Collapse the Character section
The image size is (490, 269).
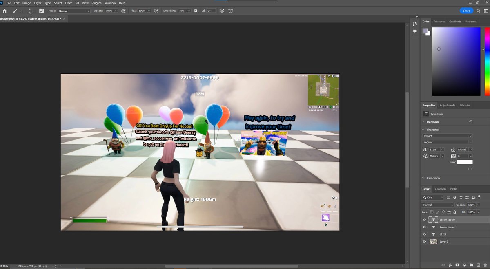coord(423,130)
